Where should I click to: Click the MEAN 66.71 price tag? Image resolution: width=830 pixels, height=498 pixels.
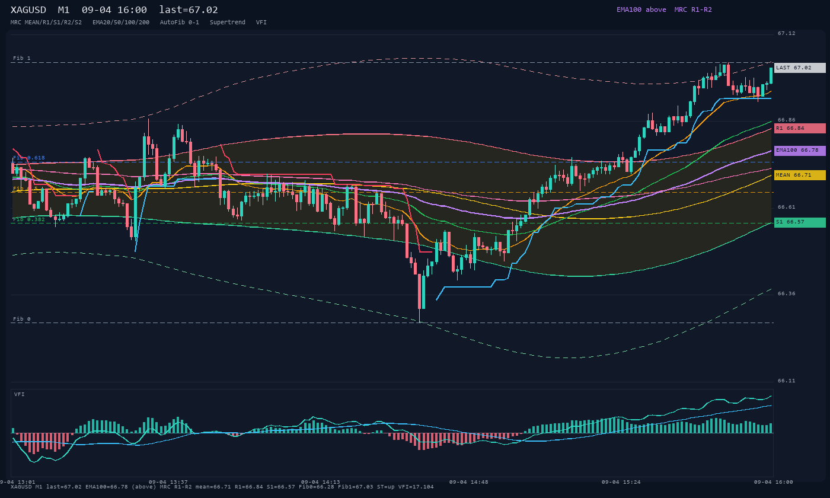[x=800, y=175]
